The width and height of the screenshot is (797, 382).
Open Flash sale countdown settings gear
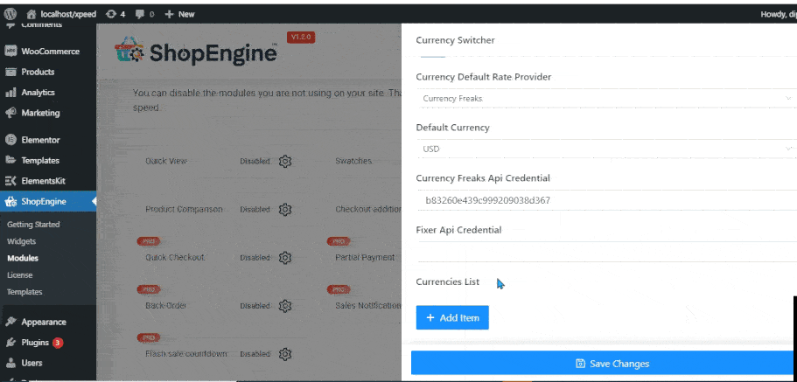(x=285, y=353)
